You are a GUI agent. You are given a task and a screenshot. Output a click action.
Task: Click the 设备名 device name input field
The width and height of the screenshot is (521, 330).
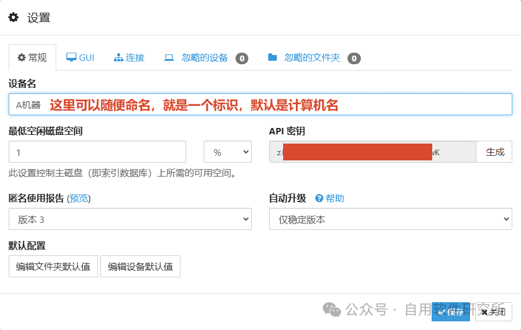coord(260,104)
